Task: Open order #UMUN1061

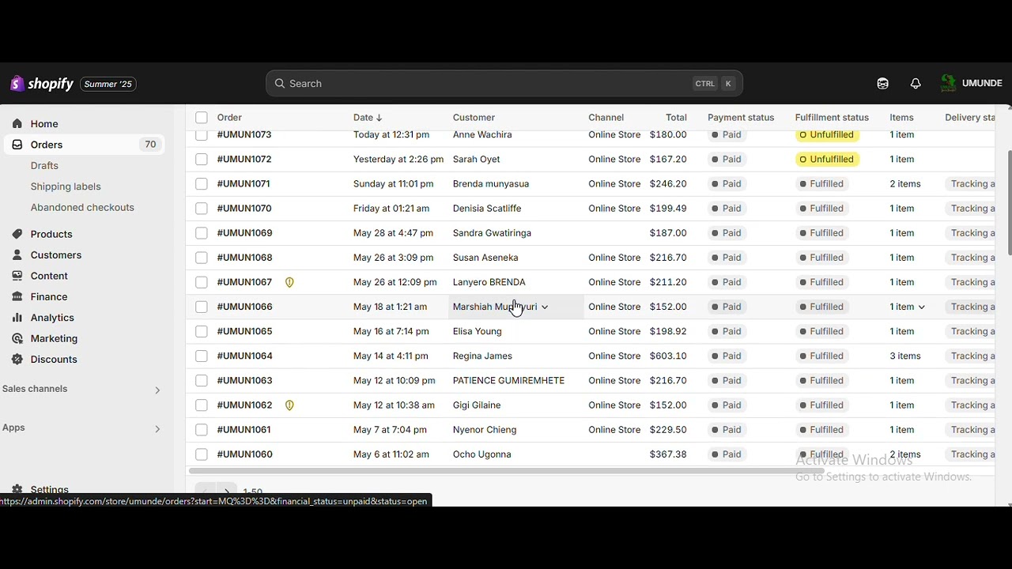Action: 244,430
